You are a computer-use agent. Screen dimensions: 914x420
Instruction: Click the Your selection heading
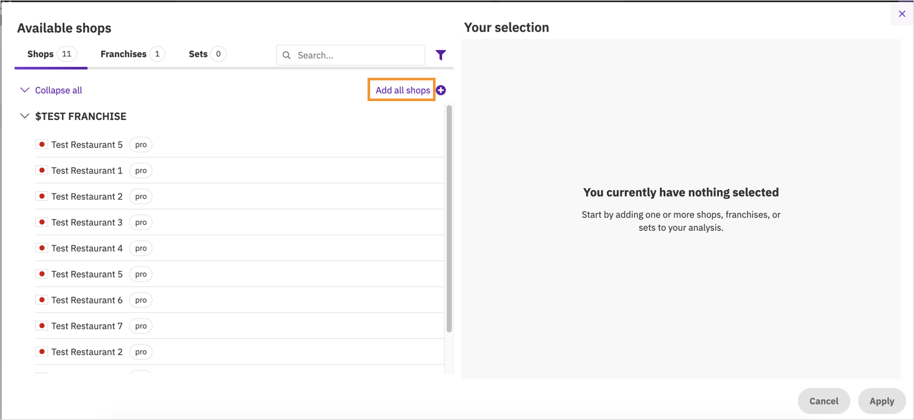(506, 27)
